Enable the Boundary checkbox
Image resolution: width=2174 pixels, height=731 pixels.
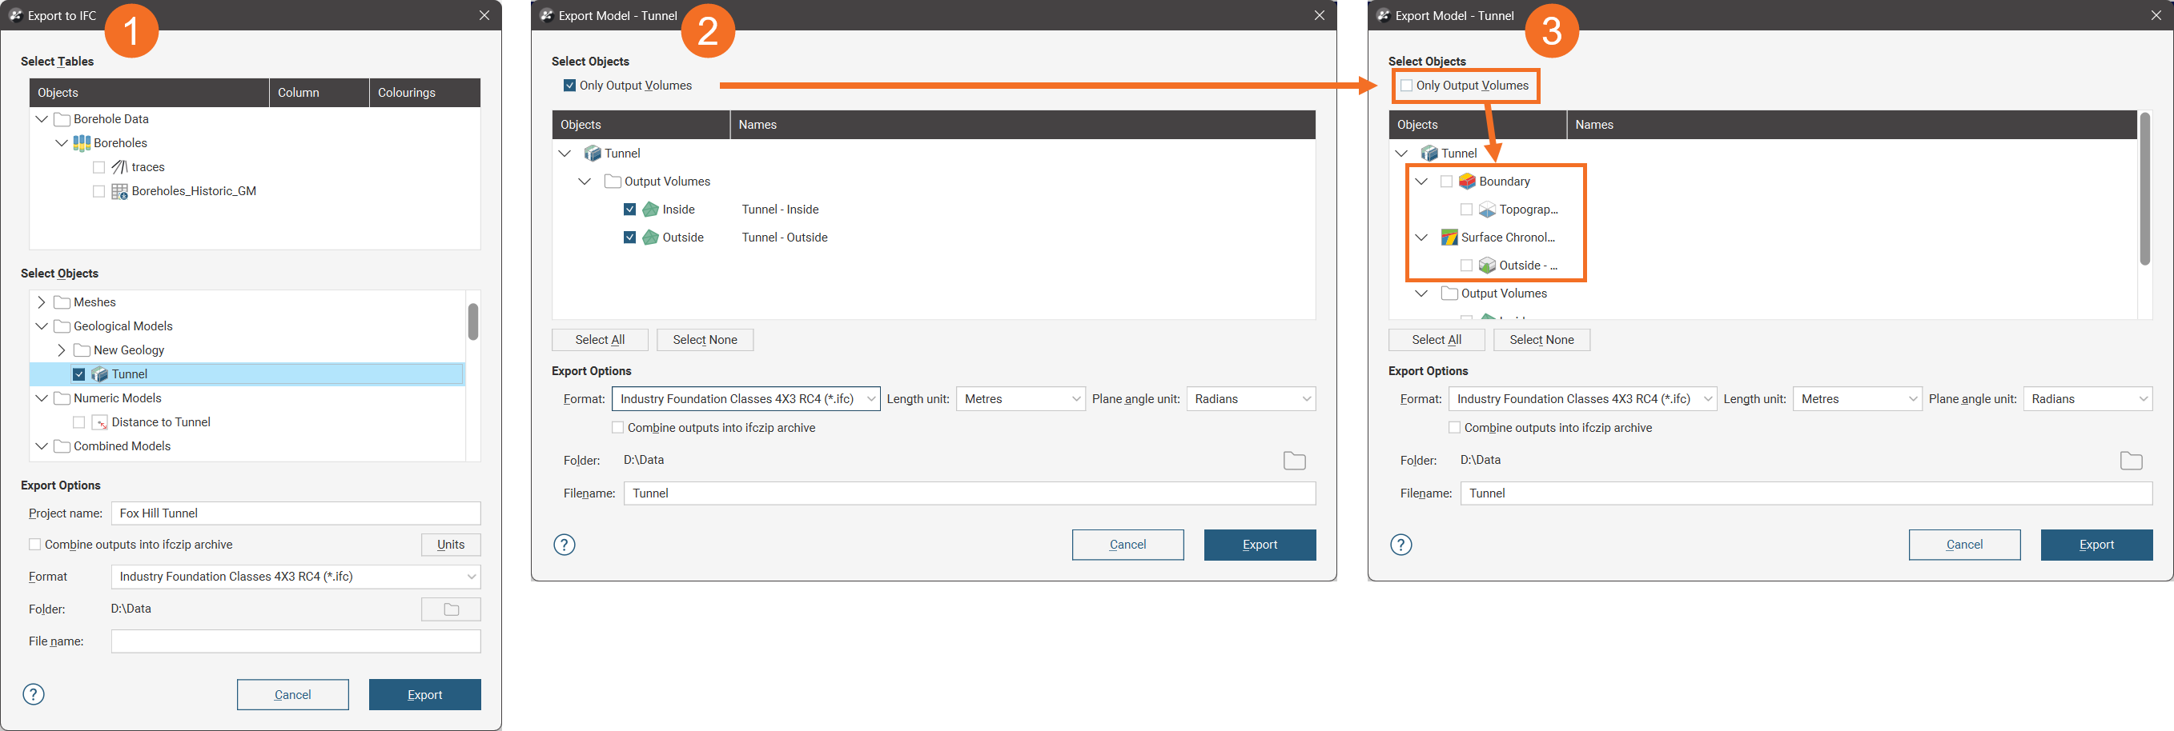coord(1445,182)
